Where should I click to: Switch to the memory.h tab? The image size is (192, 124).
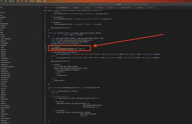click(x=140, y=7)
